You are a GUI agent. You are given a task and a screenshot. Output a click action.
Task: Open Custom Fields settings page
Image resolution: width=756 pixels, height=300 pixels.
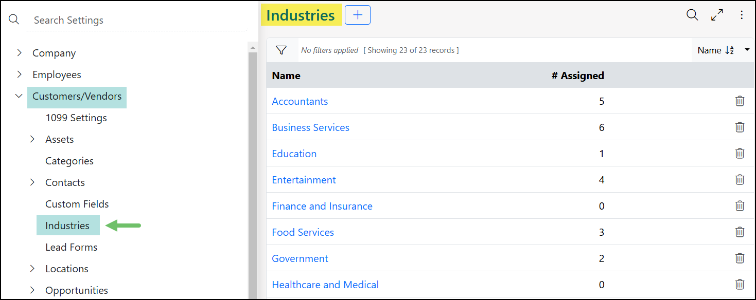(77, 204)
